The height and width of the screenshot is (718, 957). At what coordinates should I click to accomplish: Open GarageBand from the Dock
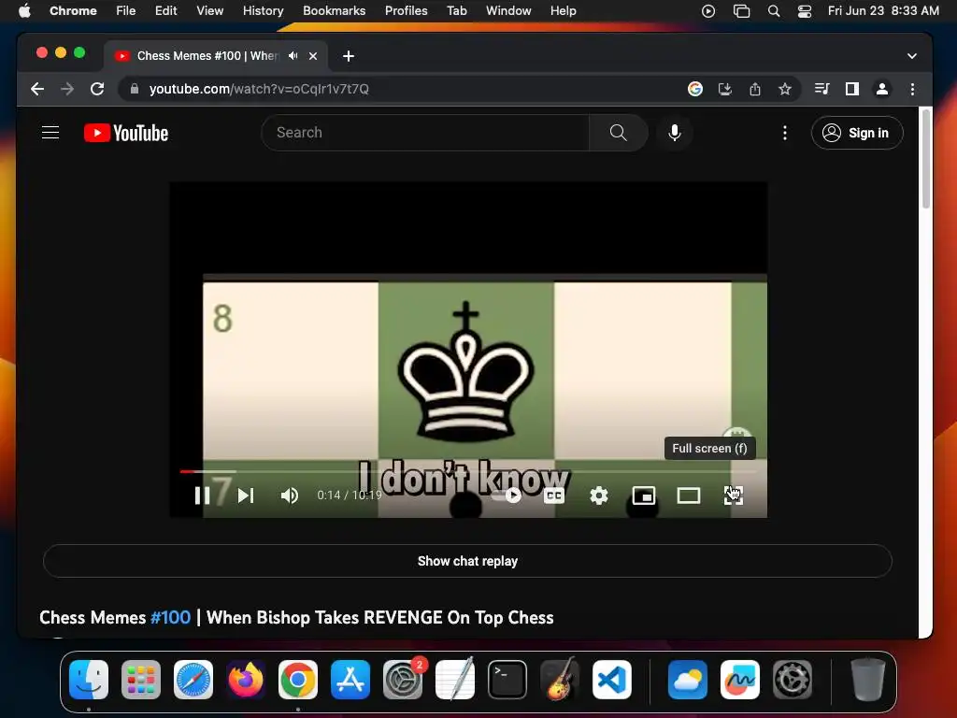(x=559, y=680)
